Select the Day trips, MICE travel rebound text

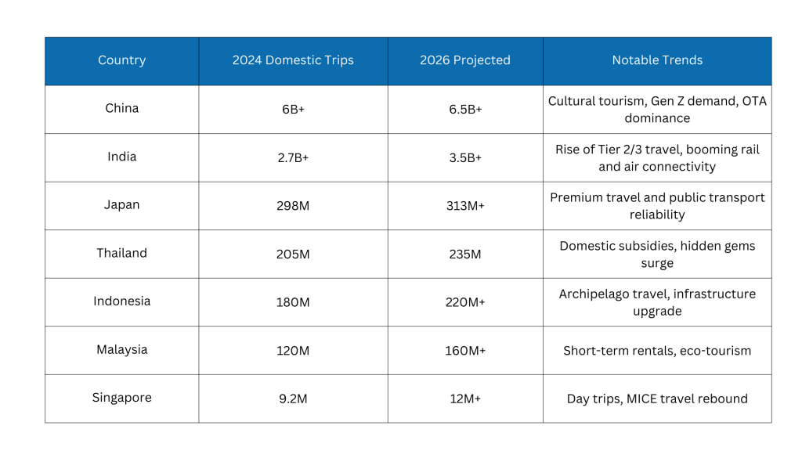(x=657, y=399)
